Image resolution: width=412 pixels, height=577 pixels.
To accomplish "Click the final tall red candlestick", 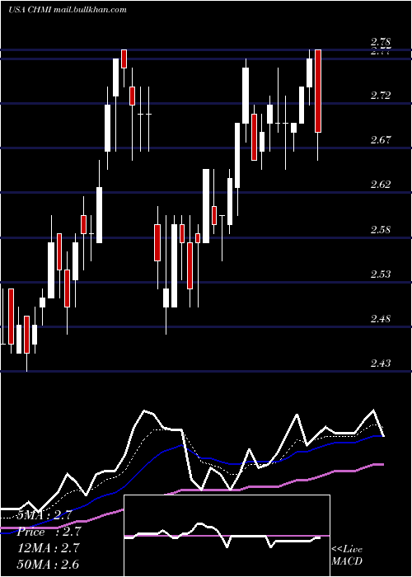I will pos(318,91).
